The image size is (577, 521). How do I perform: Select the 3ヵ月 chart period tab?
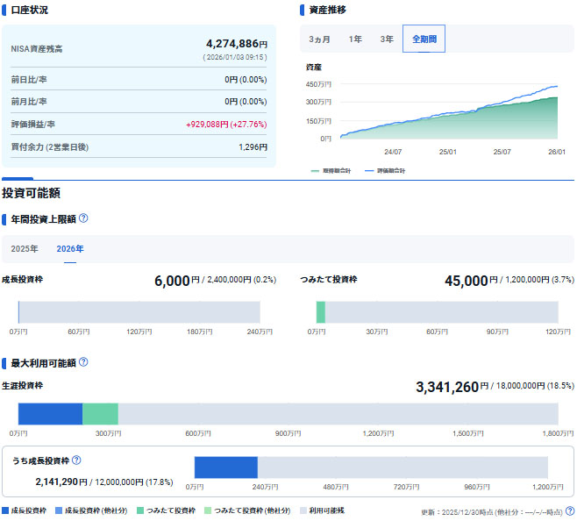(320, 39)
